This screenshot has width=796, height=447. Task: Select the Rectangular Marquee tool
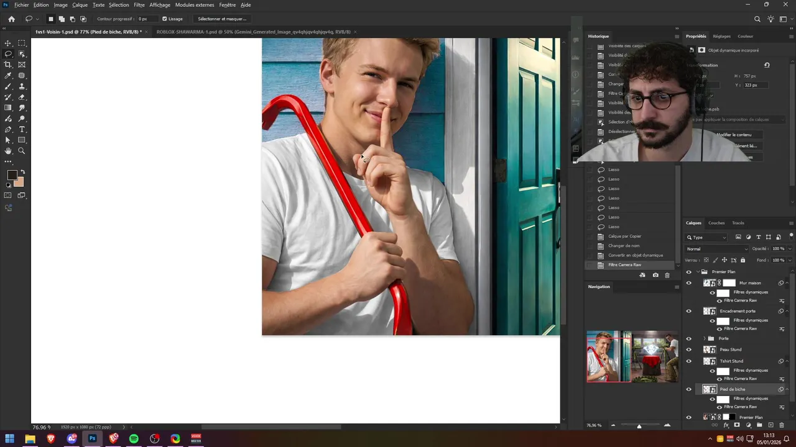coord(22,43)
